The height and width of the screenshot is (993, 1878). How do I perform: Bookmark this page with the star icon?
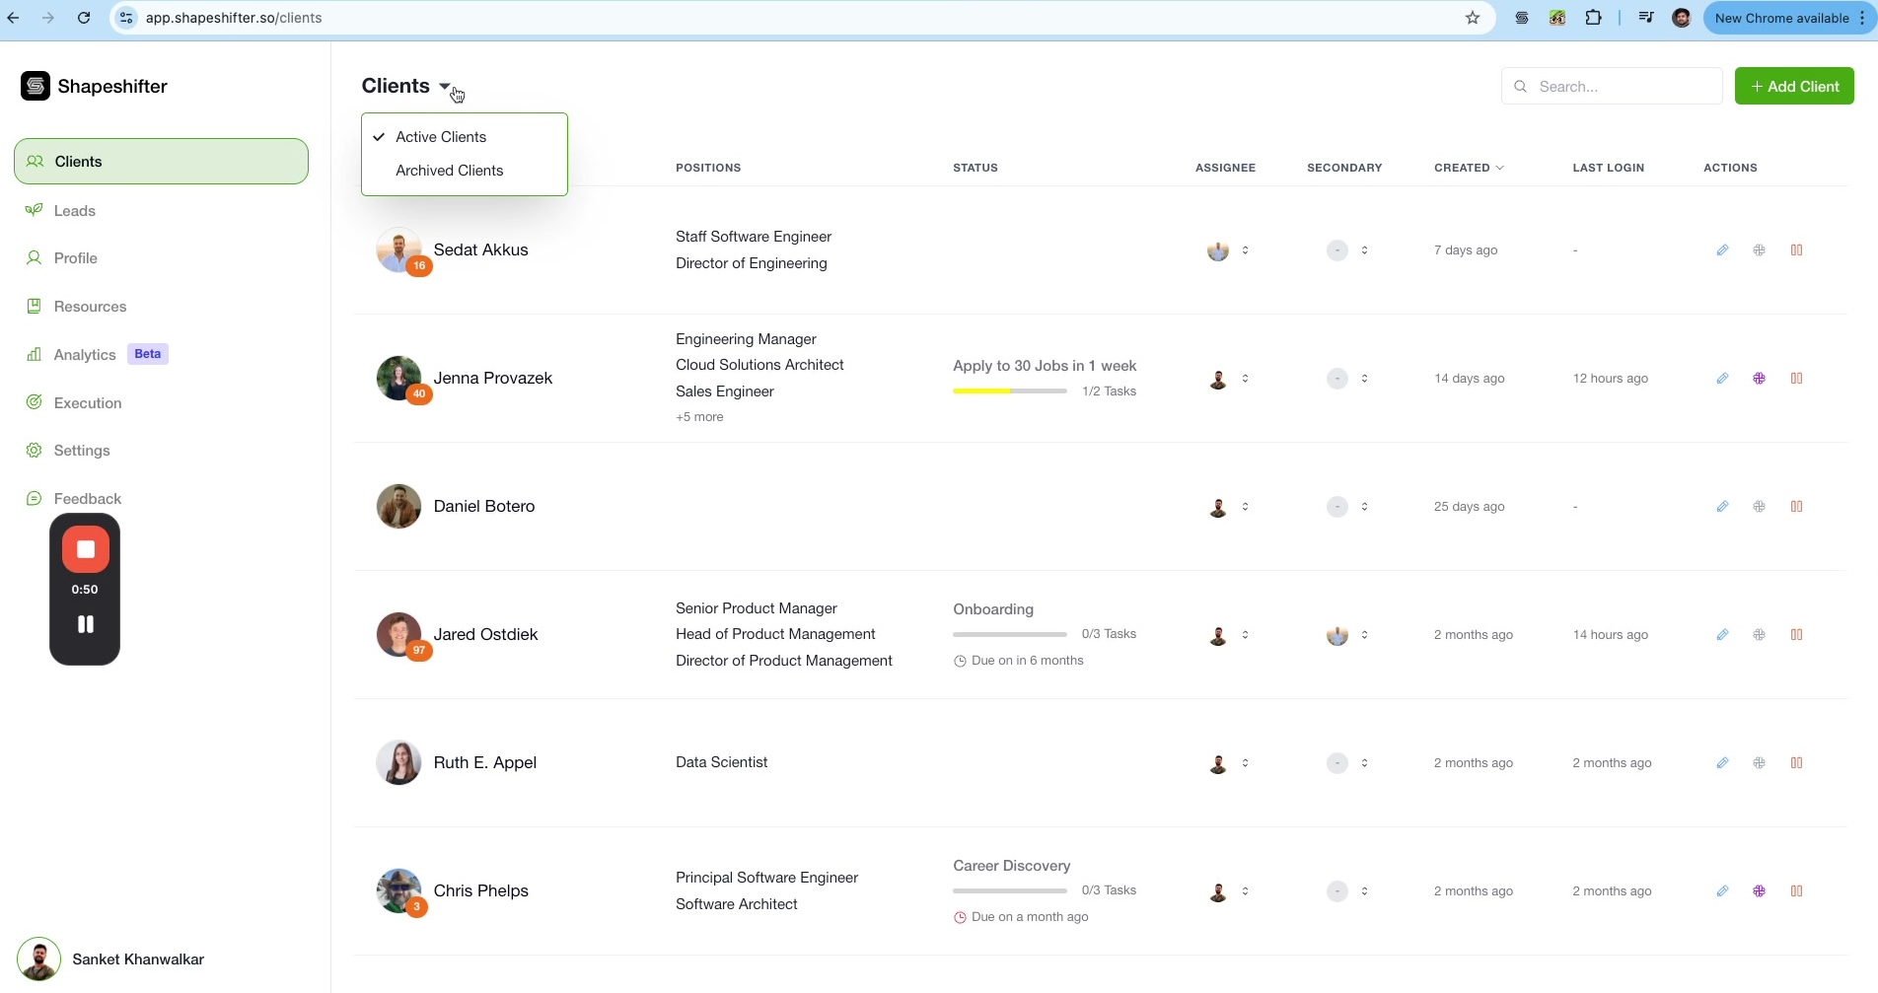click(x=1473, y=18)
